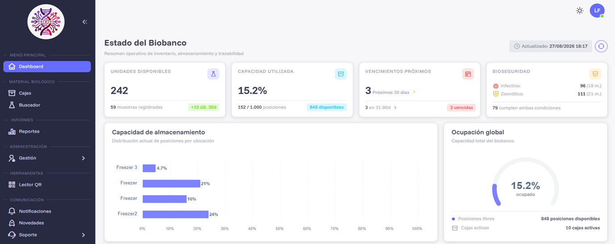Click the archive icon in Capacidad Utilizada card

(341, 74)
